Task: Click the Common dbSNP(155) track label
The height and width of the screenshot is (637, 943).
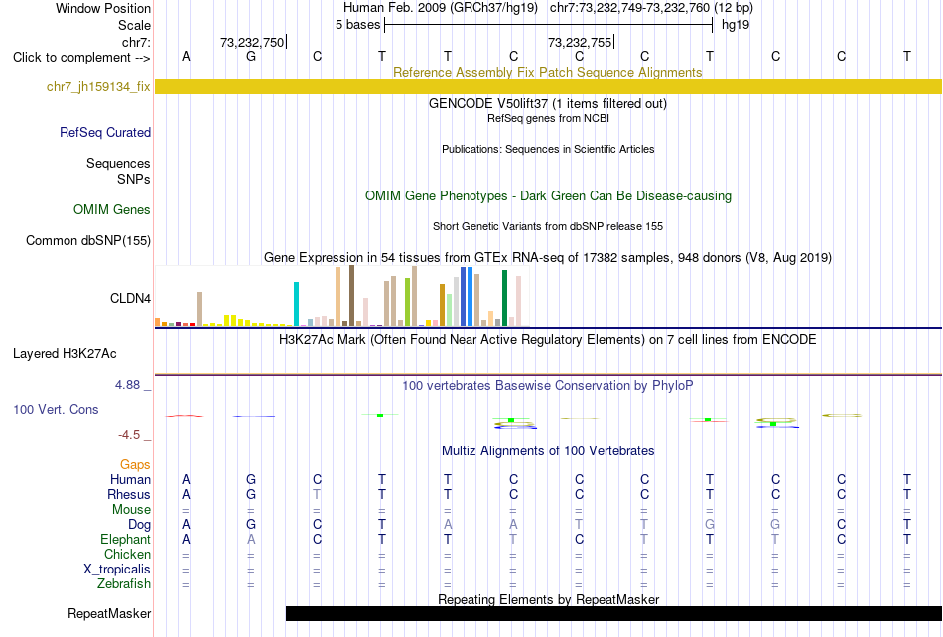Action: tap(87, 240)
